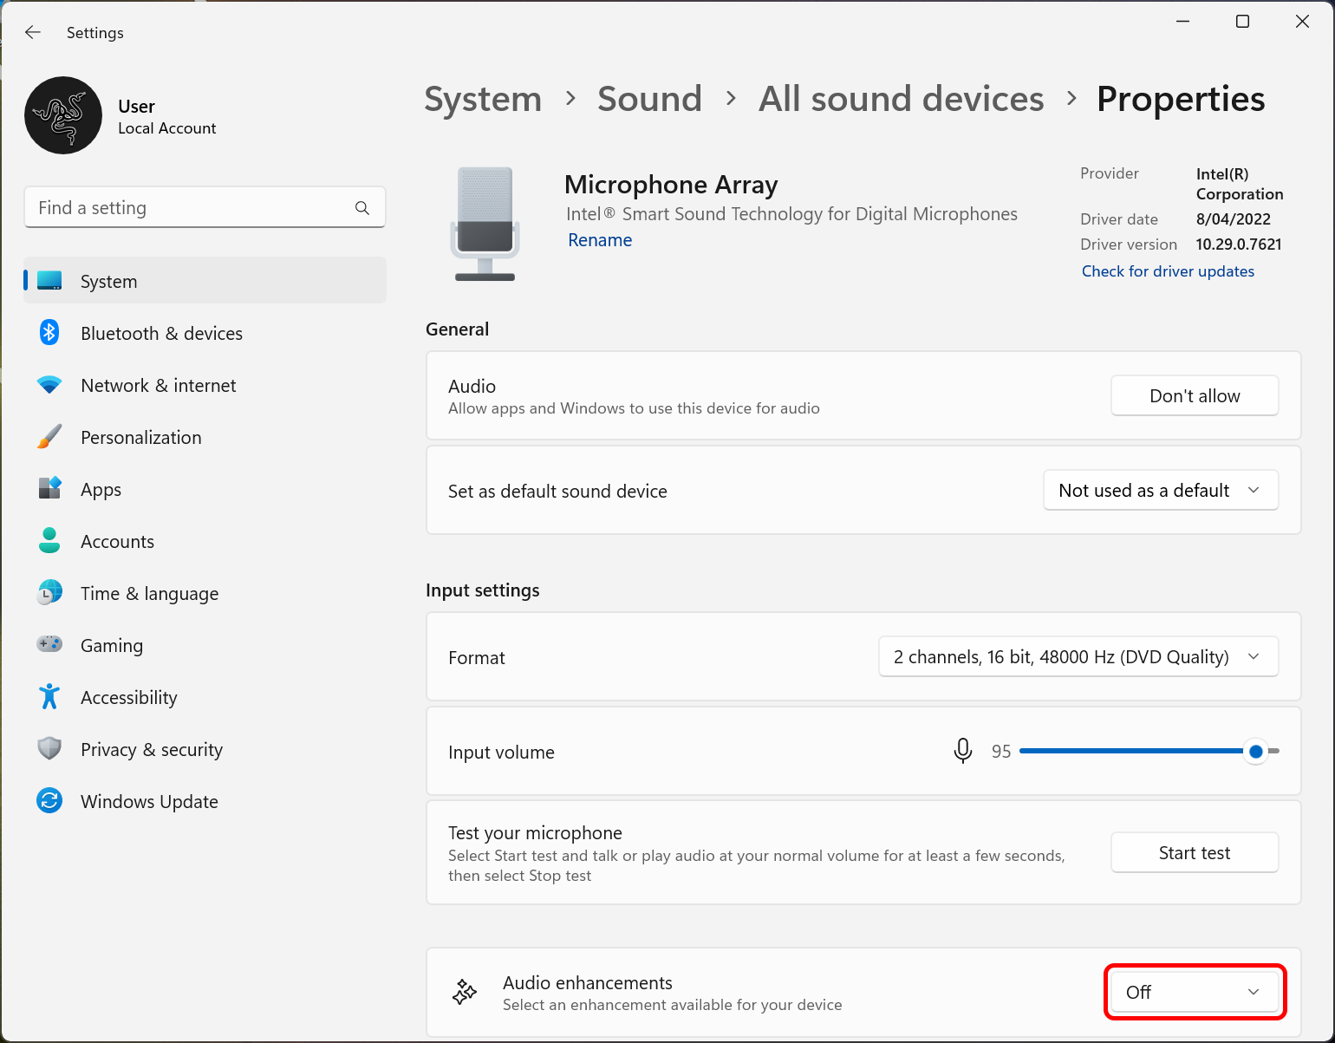1335x1043 pixels.
Task: Mute the microphone via input volume icon
Action: [x=962, y=751]
